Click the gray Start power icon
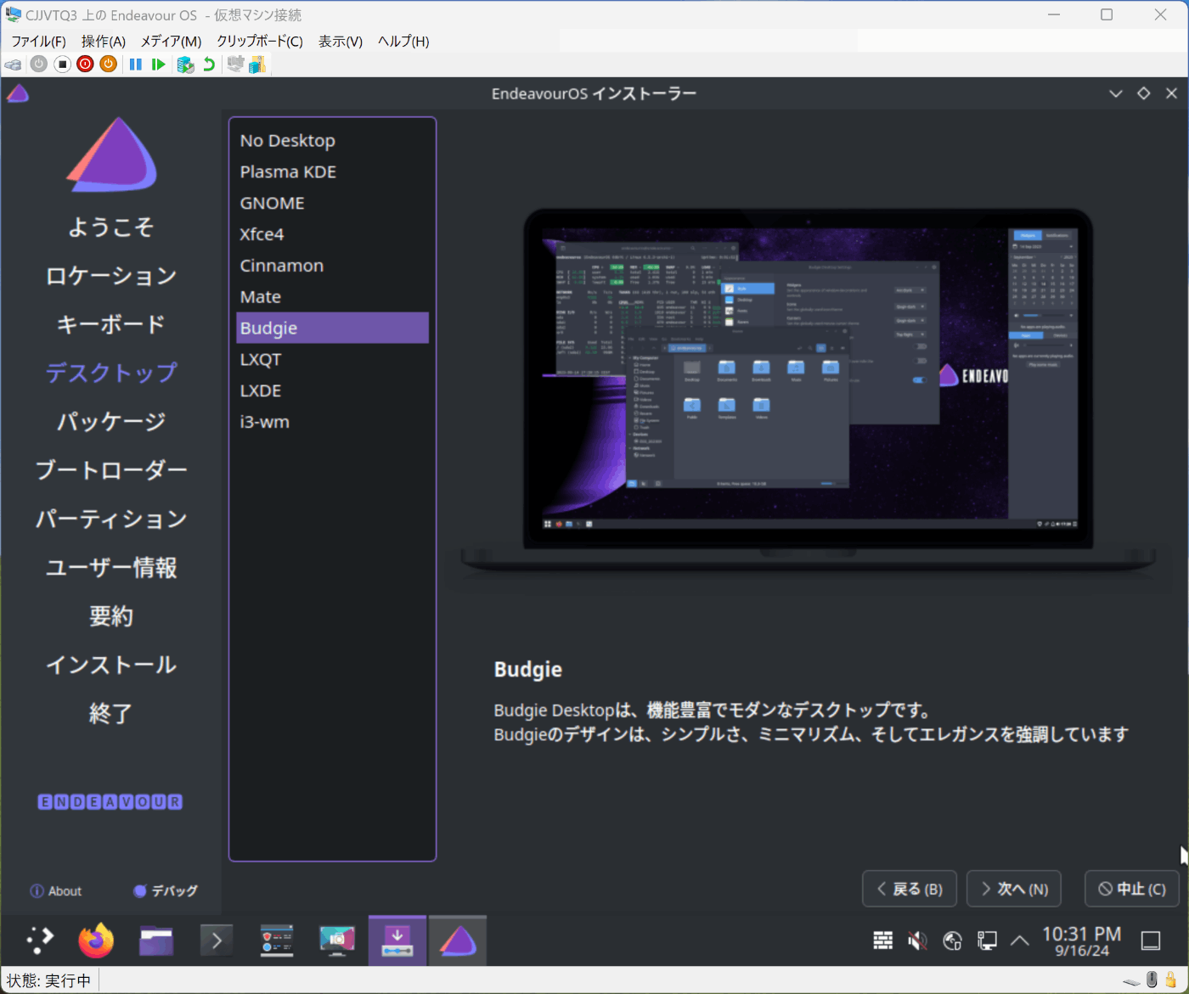Screen dimensions: 1189x994 (39, 65)
